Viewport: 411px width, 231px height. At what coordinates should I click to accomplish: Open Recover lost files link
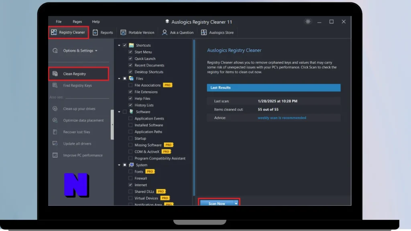click(77, 132)
